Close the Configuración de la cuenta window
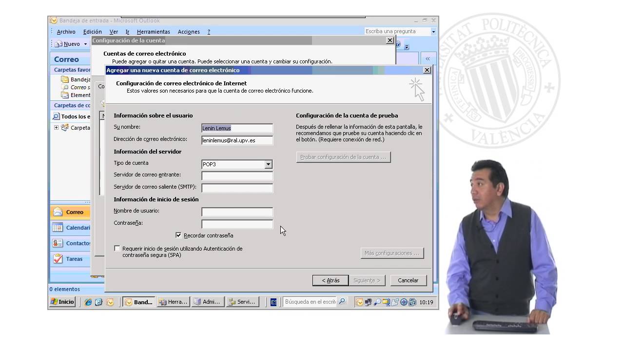This screenshot has height=351, width=624. [390, 40]
